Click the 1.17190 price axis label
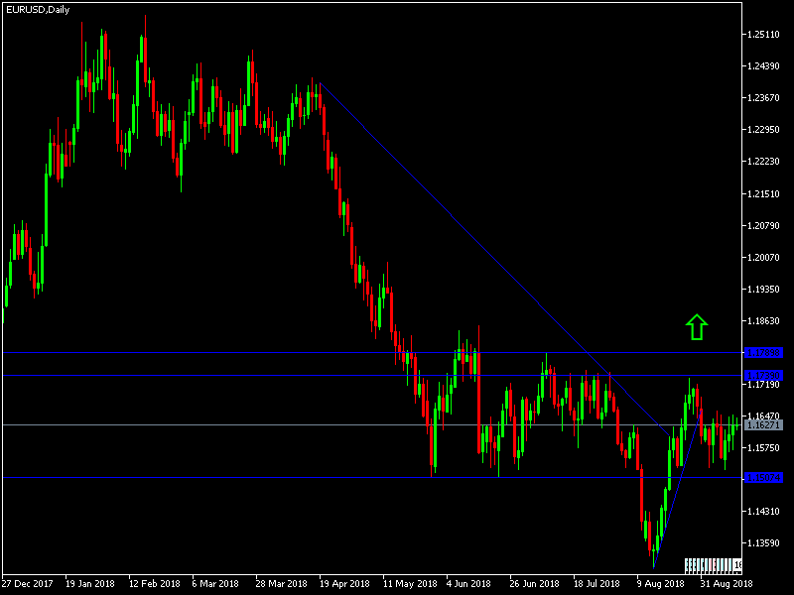 pyautogui.click(x=763, y=385)
